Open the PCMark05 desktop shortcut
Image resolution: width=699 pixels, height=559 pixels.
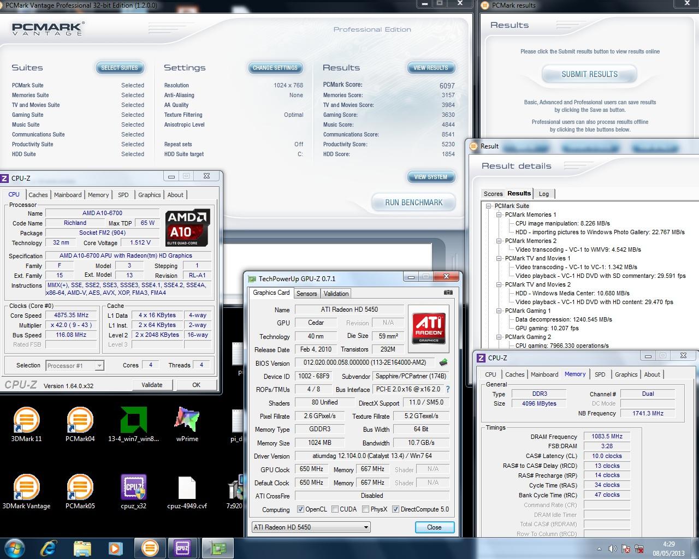click(80, 491)
